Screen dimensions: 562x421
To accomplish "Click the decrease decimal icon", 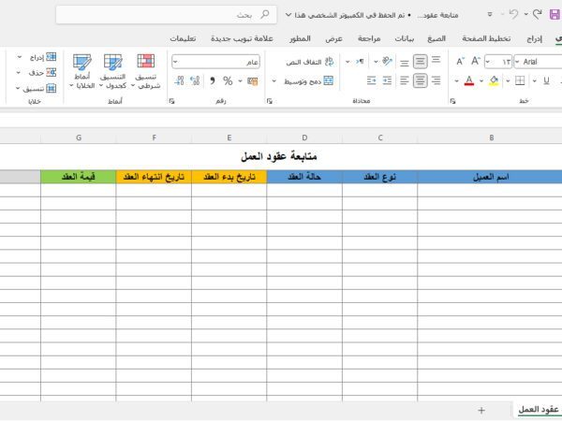I will [x=179, y=80].
